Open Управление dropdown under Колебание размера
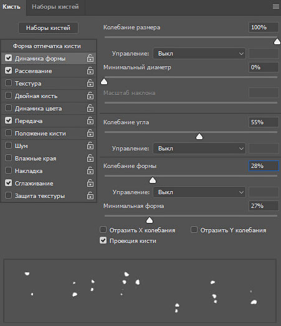The image size is (281, 326). coord(199,54)
